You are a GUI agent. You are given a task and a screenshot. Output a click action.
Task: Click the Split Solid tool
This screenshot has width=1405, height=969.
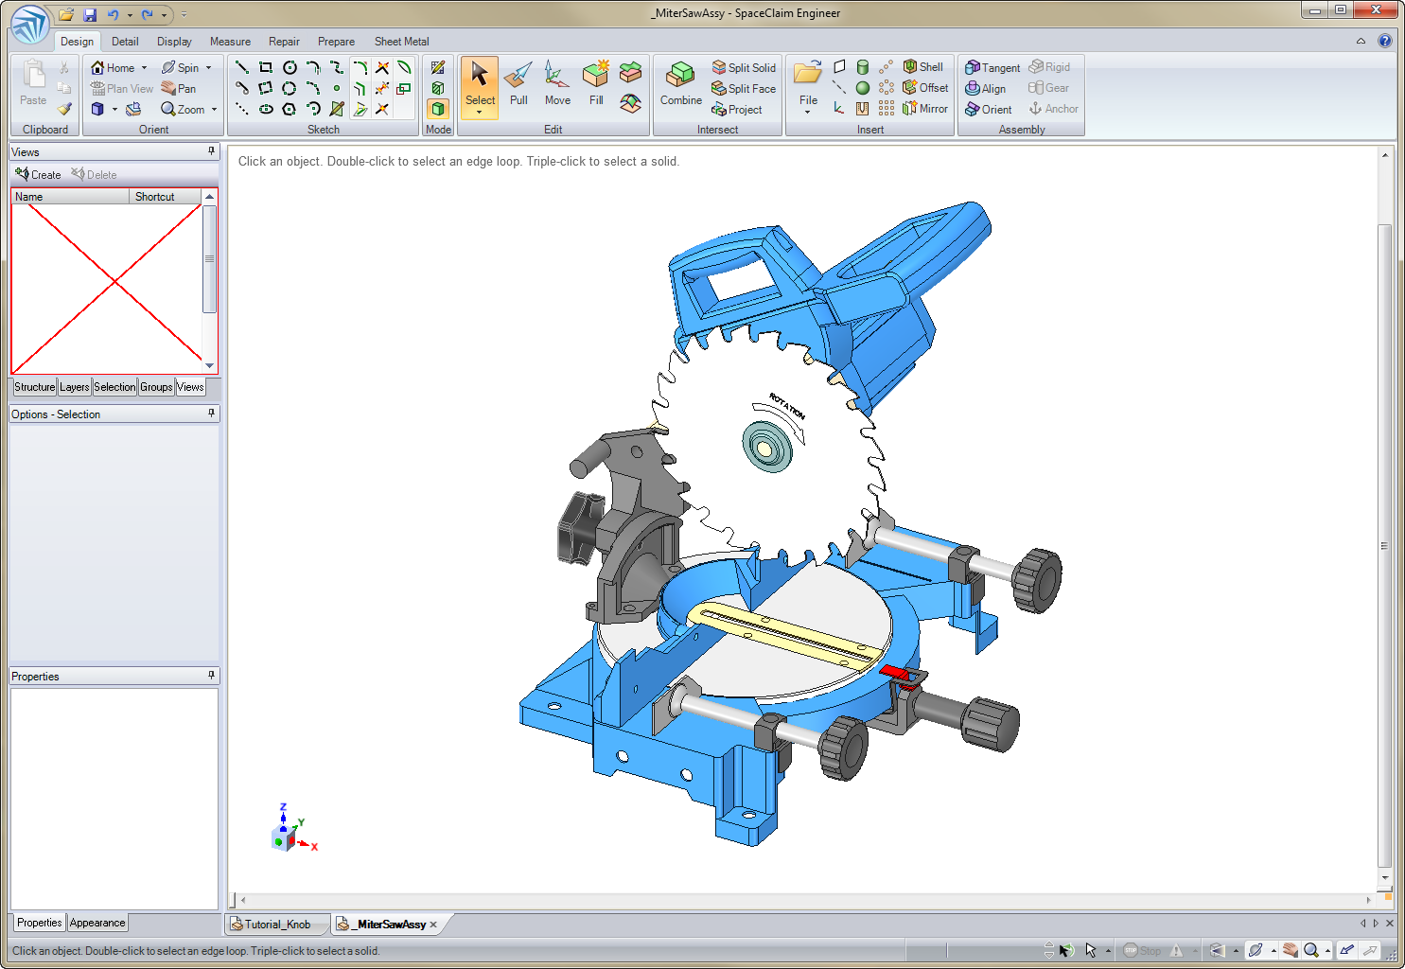click(x=744, y=68)
